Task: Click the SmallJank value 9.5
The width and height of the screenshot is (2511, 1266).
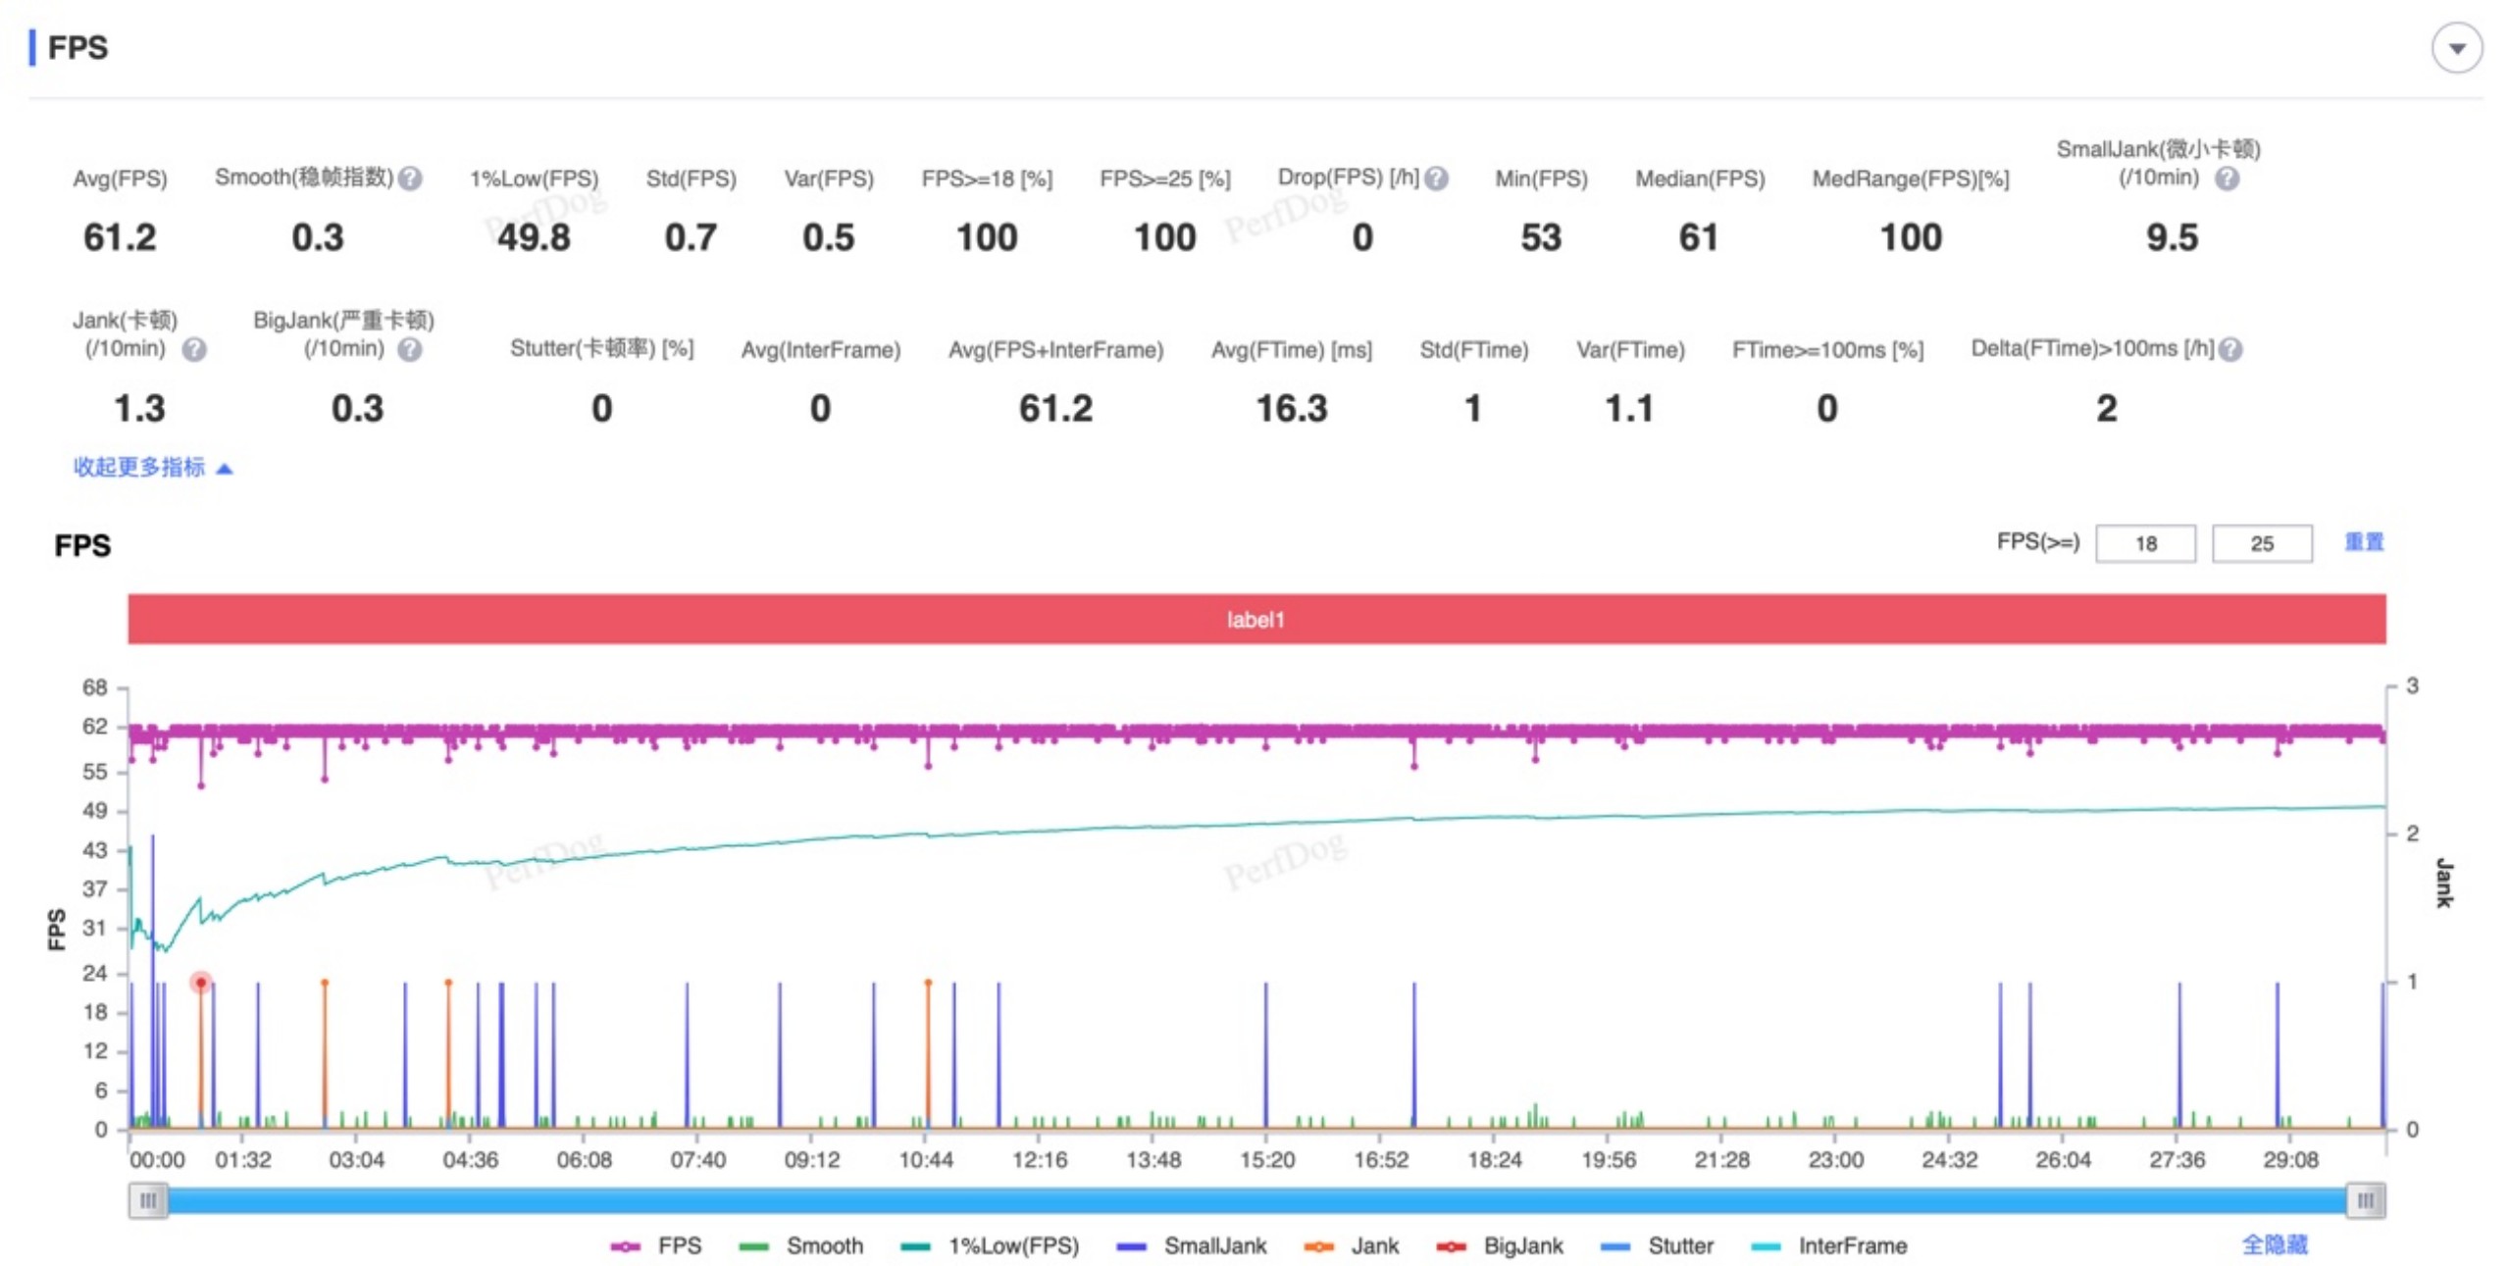Action: coord(2171,237)
